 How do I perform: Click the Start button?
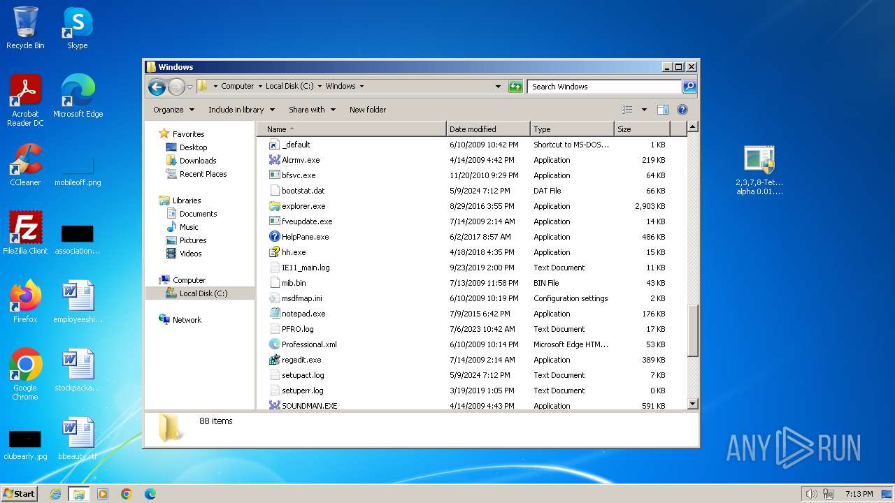coord(20,494)
